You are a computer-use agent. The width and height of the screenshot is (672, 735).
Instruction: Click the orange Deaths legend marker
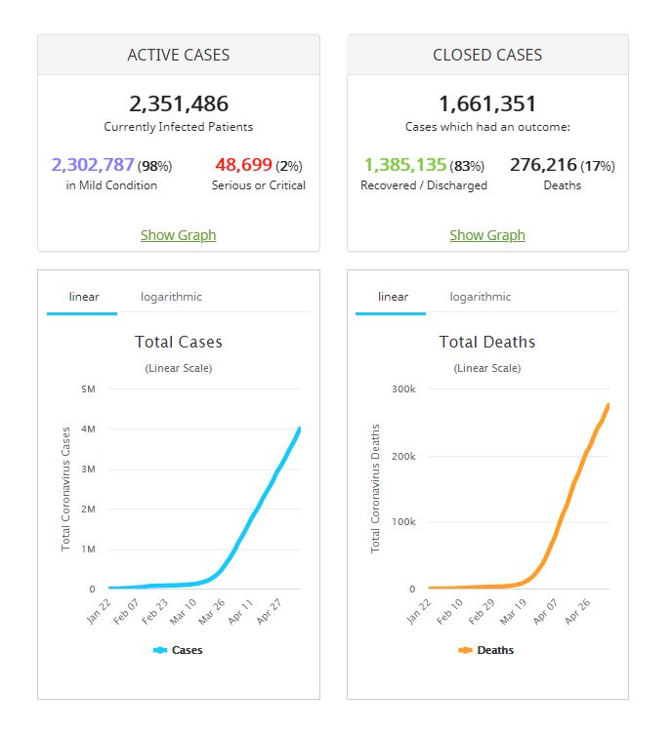point(465,650)
